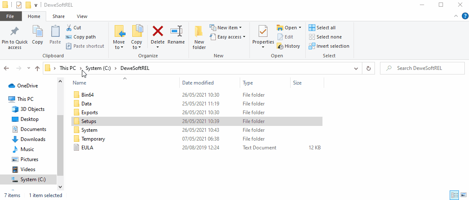Go back to previous folder

6,68
